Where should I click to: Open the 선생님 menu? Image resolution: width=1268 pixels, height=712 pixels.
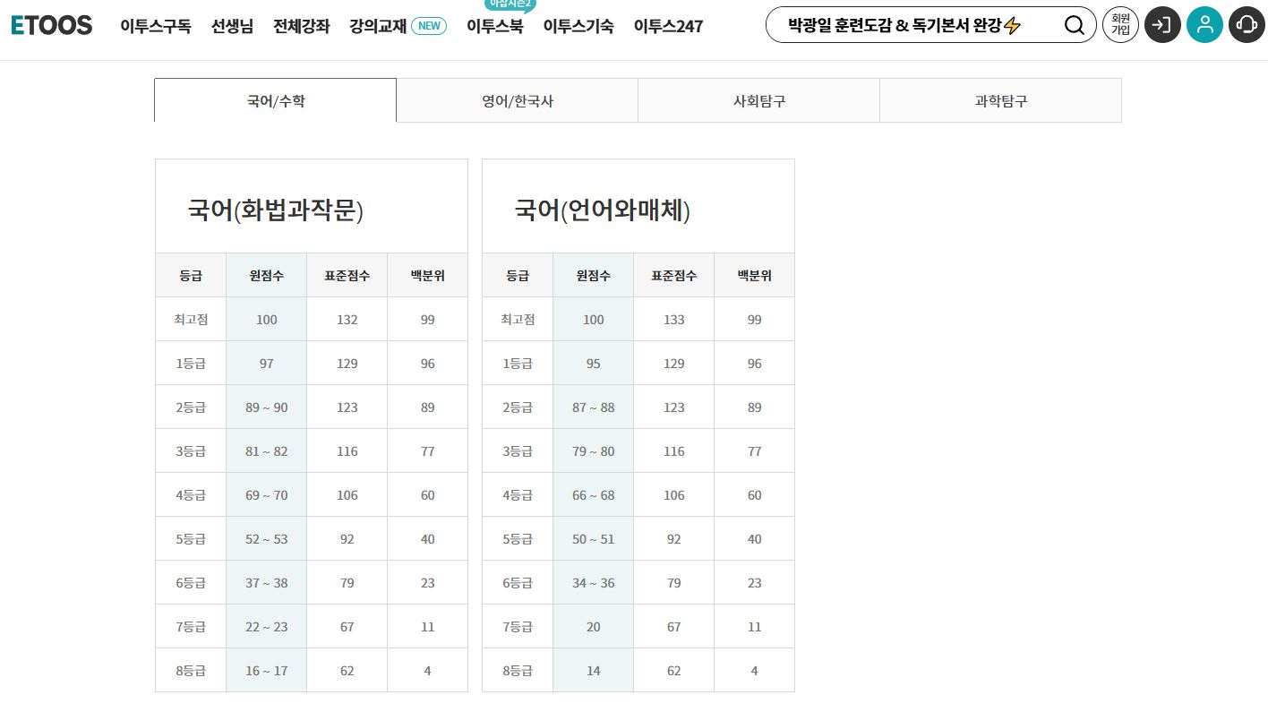[x=233, y=26]
